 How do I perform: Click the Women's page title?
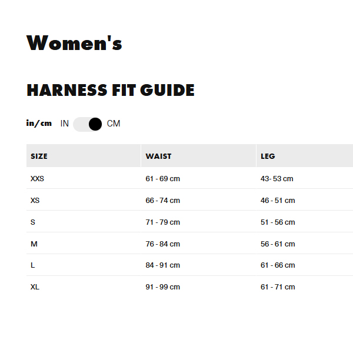click(74, 44)
